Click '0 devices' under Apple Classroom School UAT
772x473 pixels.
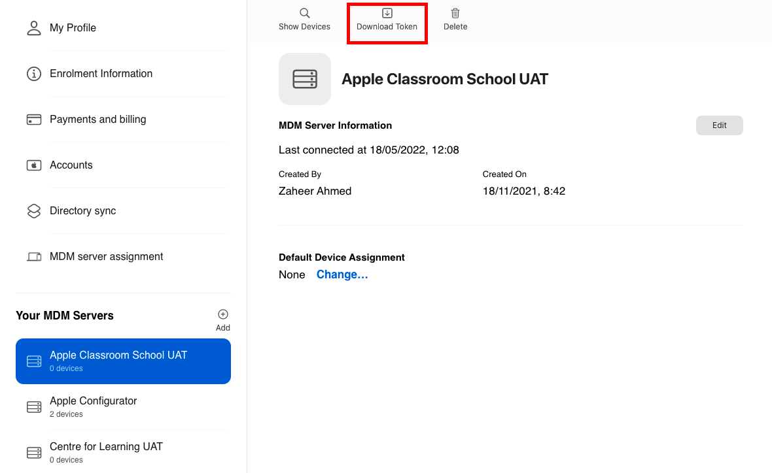67,368
